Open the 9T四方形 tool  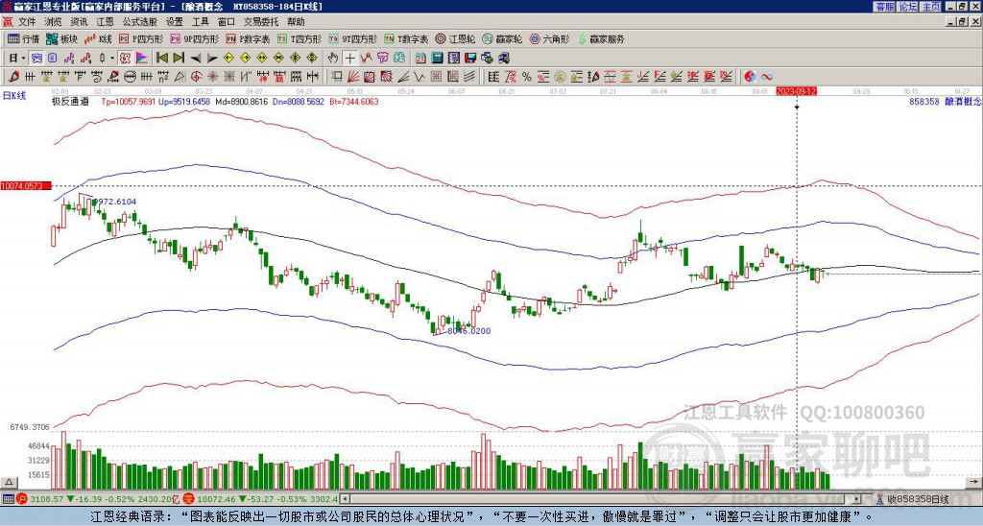click(353, 38)
